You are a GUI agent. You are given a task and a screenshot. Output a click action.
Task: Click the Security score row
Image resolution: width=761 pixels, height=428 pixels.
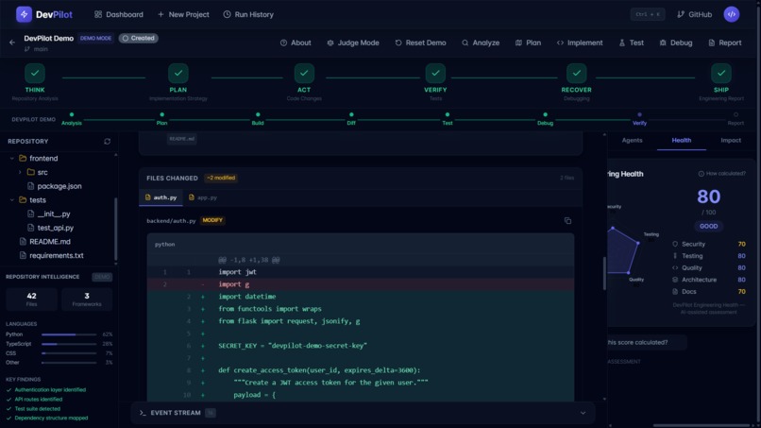[708, 244]
